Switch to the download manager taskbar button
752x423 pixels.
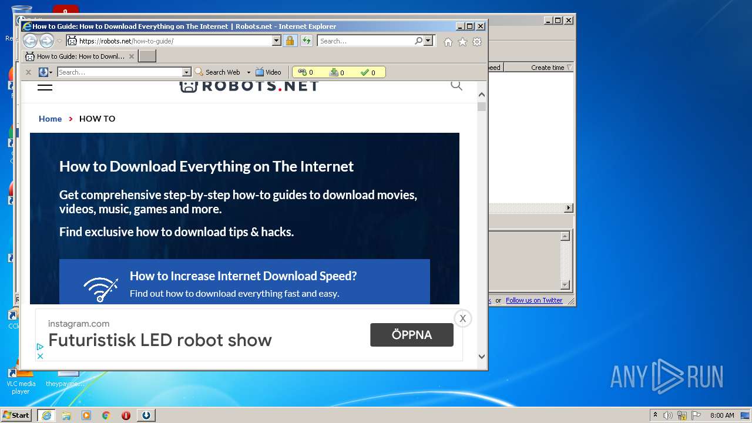pos(146,415)
